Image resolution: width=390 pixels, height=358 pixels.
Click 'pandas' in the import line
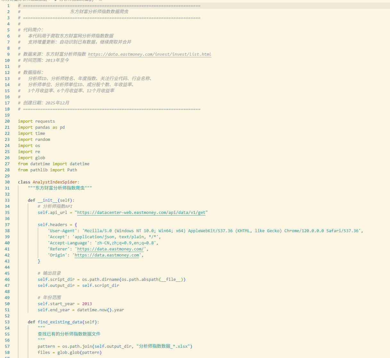42,127
